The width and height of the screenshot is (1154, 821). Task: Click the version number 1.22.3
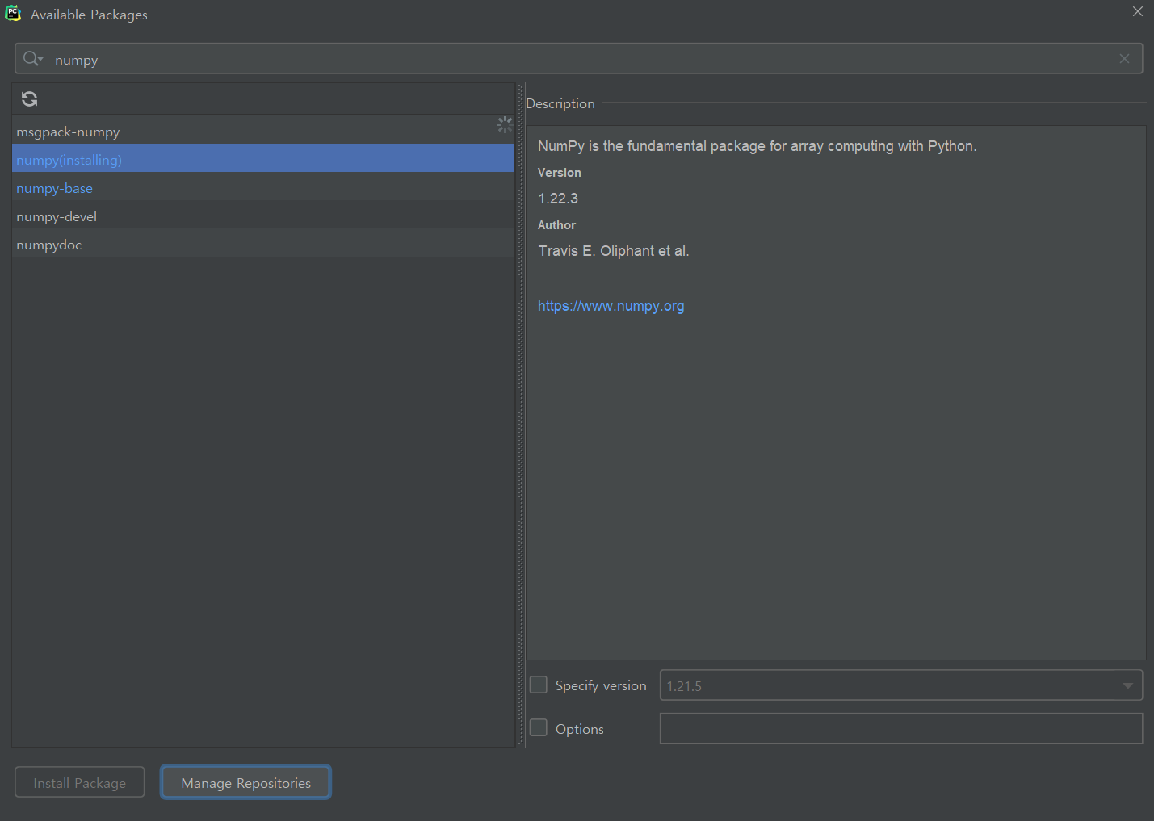point(558,199)
